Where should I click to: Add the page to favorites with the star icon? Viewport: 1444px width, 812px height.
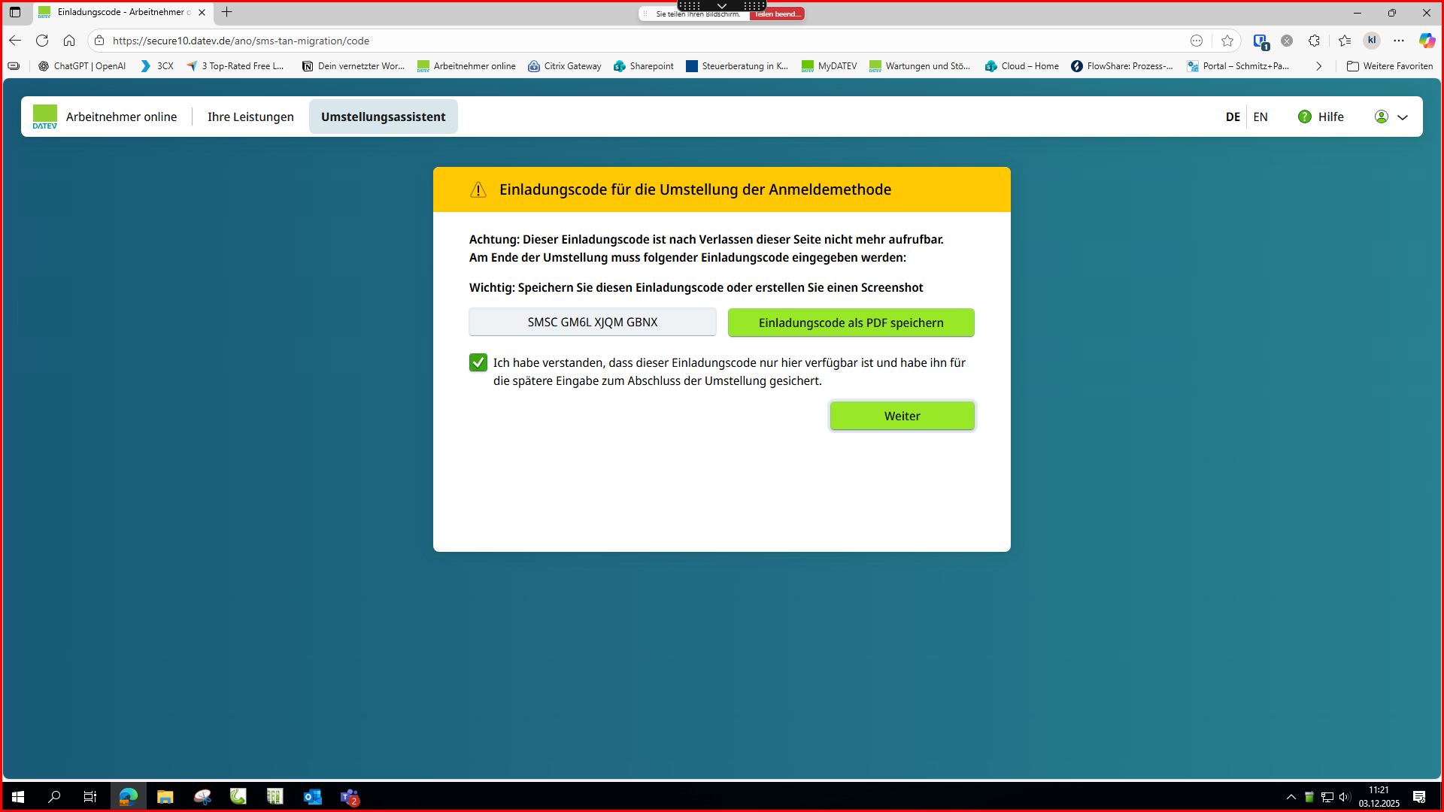[1227, 41]
